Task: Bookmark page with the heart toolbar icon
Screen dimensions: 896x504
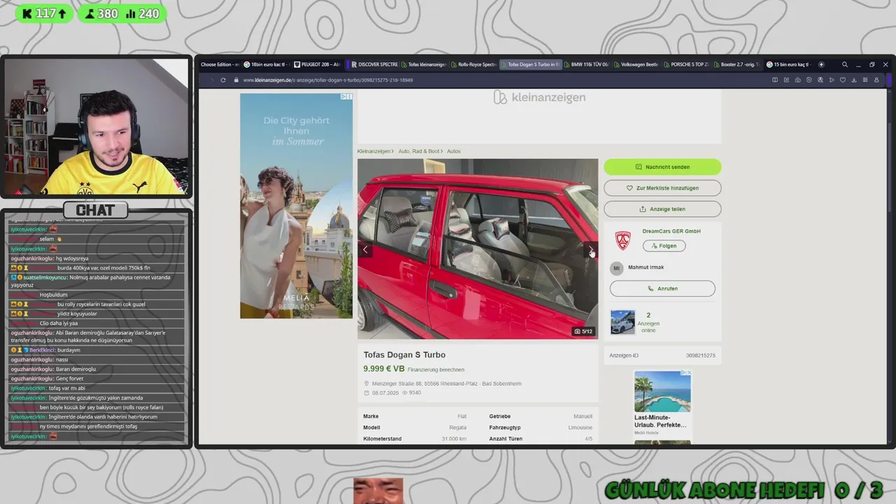Action: 842,80
